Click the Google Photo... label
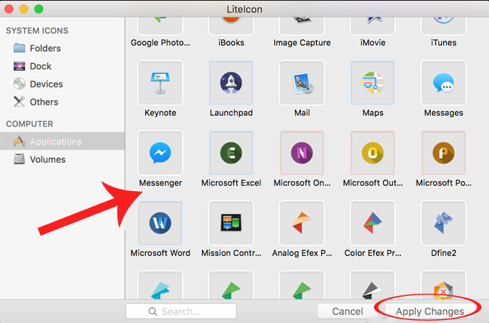 tap(160, 43)
